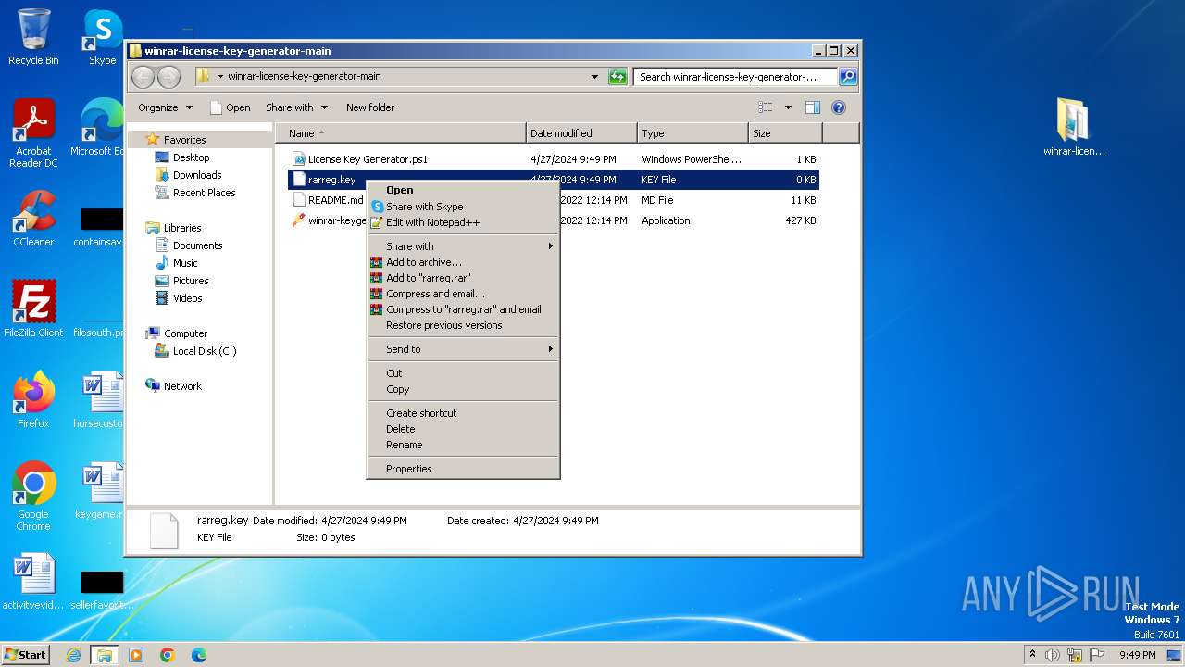1185x667 pixels.
Task: Launch Firefox from the desktop
Action: 33,399
